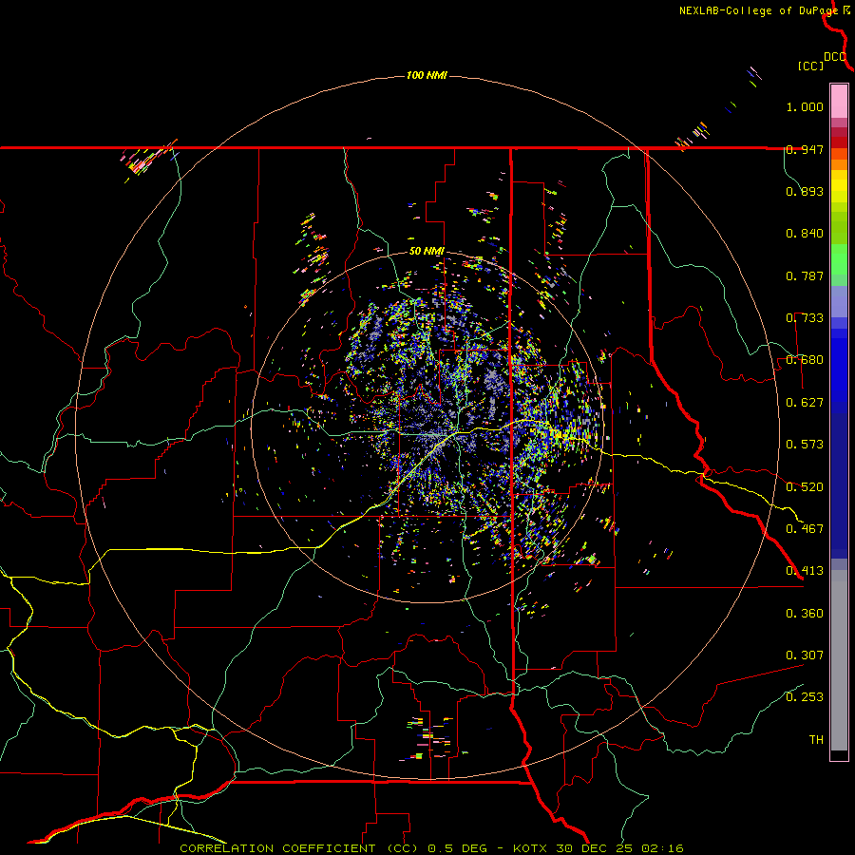
Task: Select the 0.360 scale value
Action: click(805, 613)
